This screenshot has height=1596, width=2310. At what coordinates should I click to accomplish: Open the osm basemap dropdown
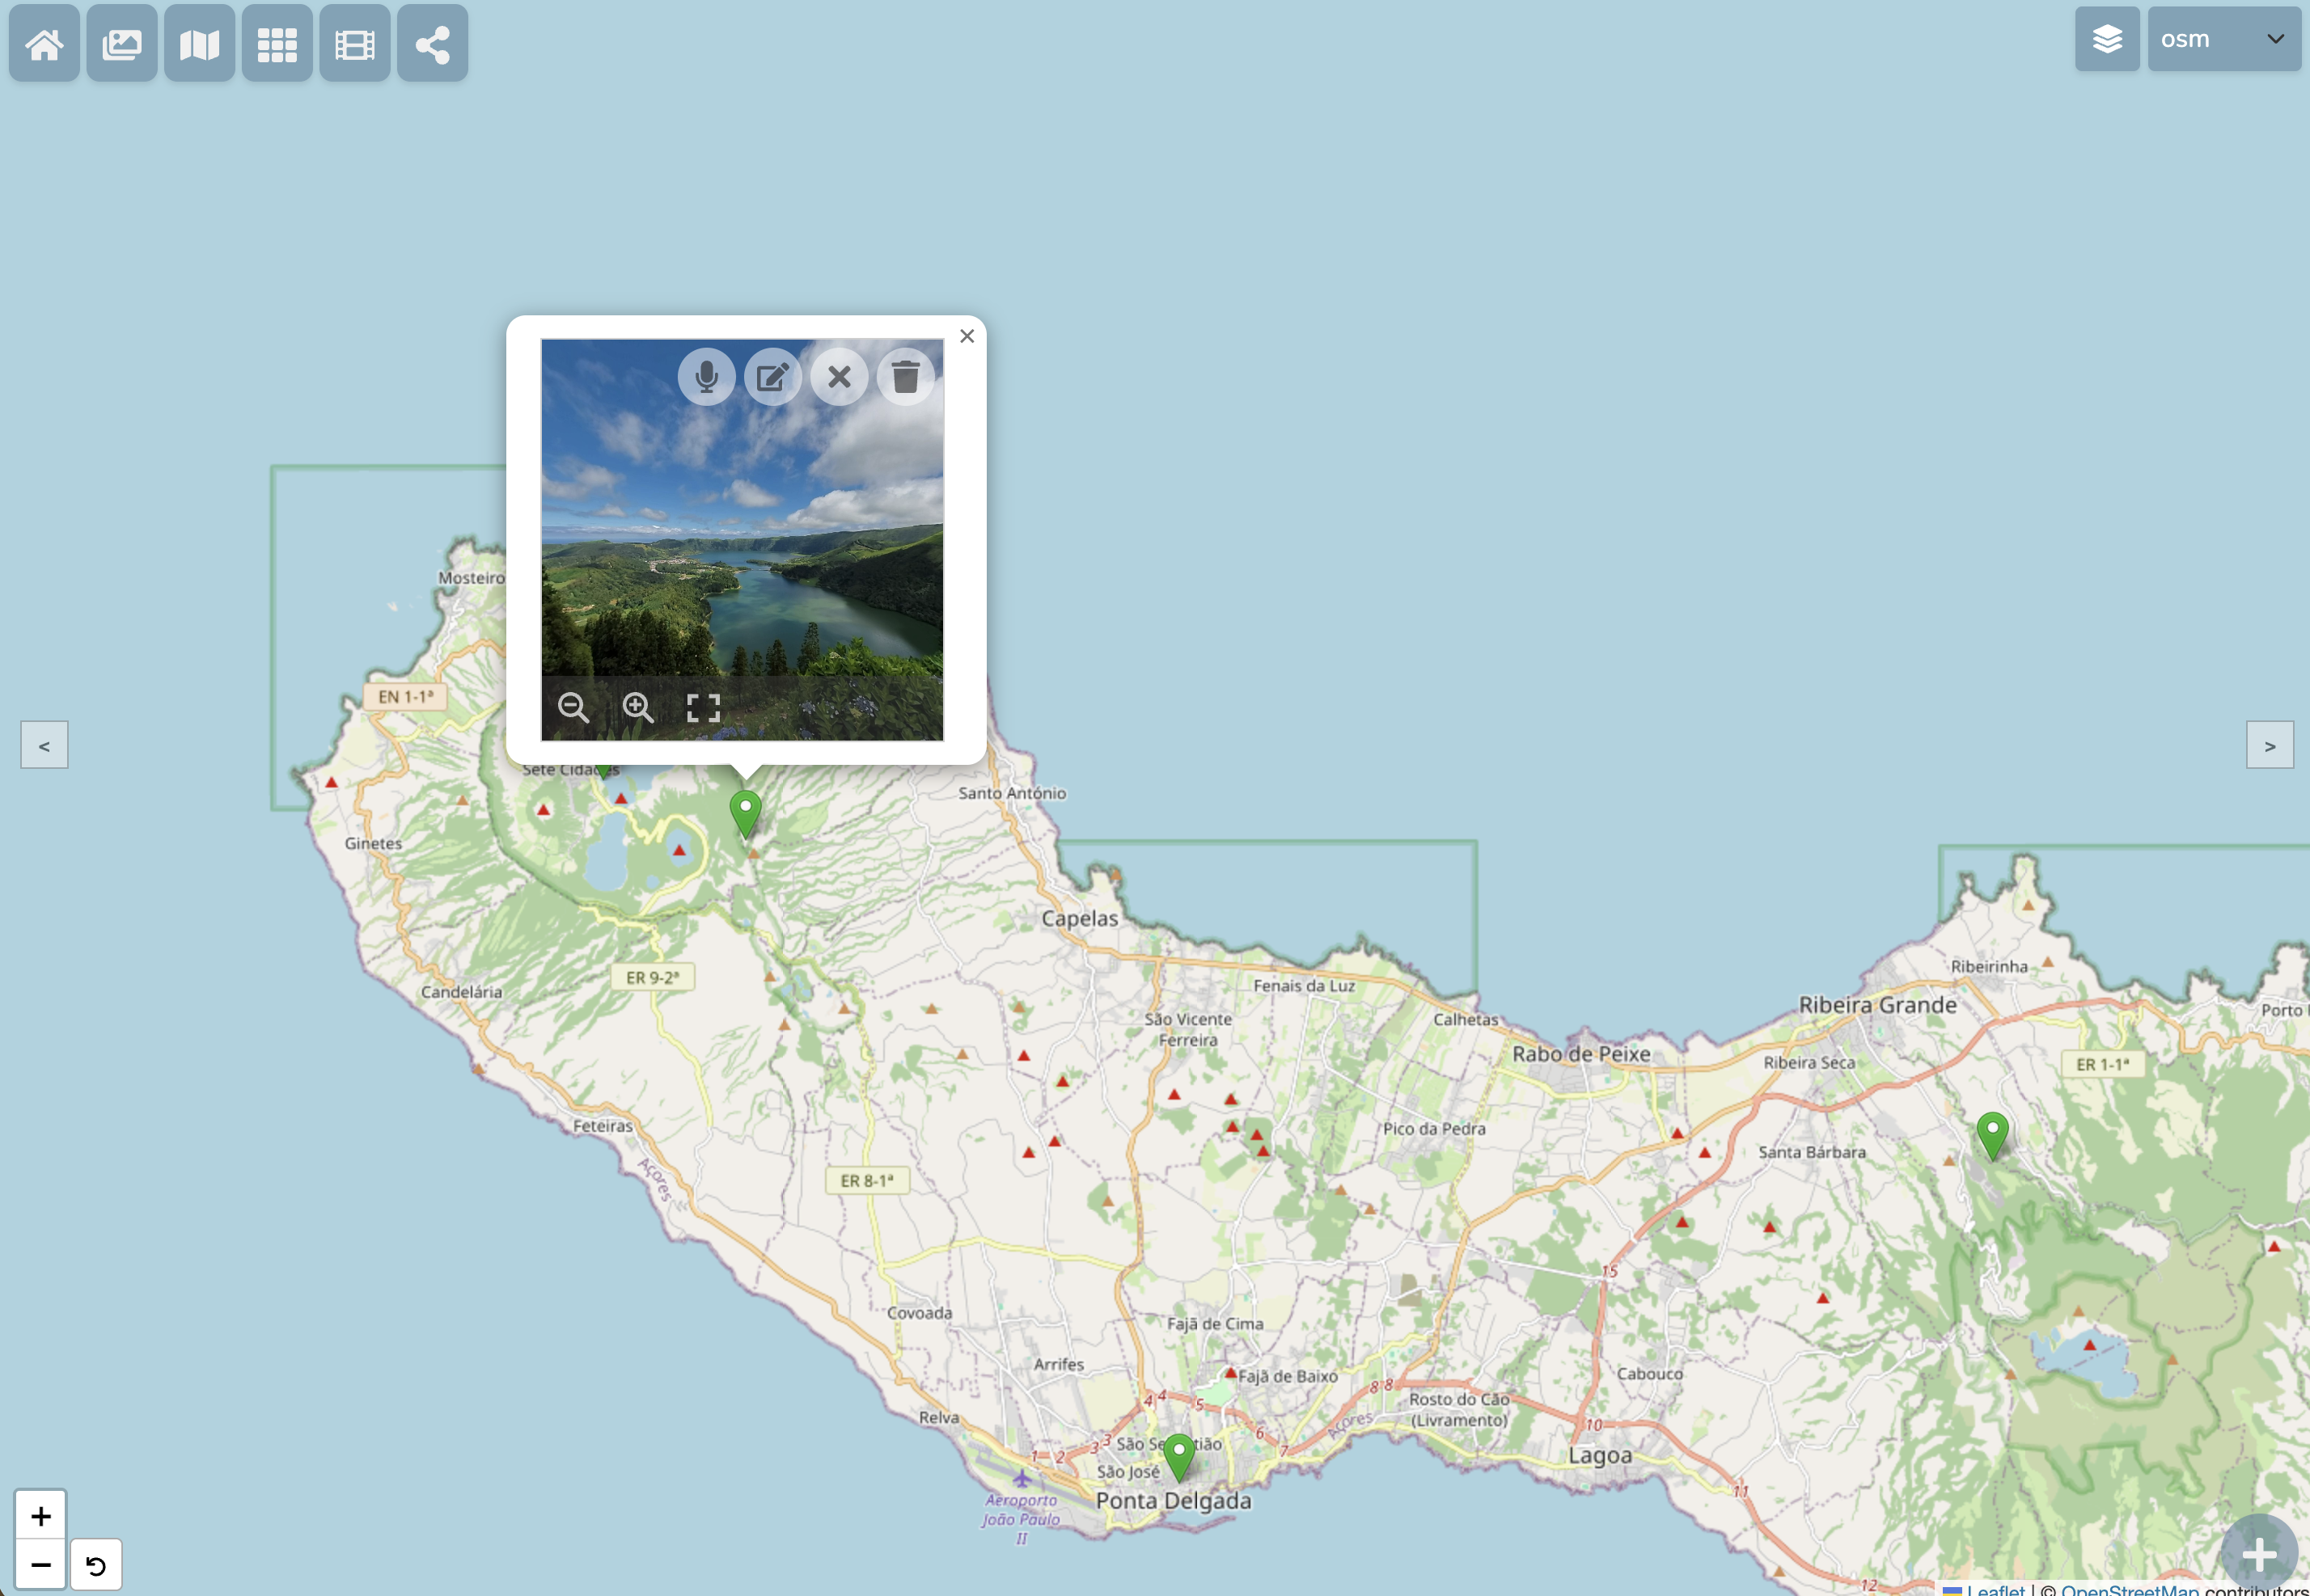(x=2223, y=39)
